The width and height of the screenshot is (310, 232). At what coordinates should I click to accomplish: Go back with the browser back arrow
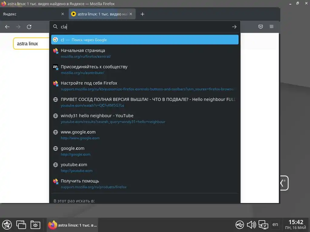7,27
